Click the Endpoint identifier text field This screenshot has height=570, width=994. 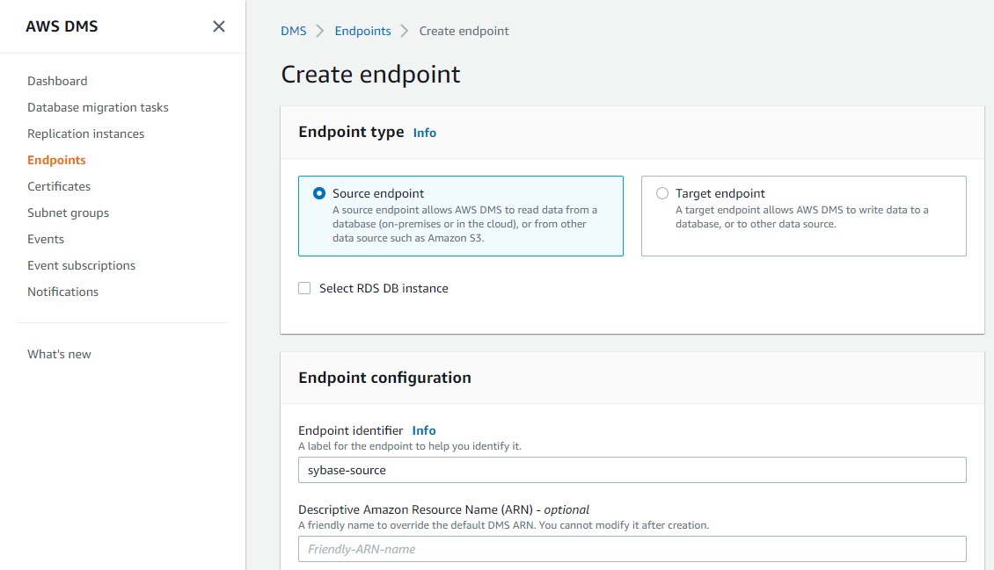click(x=632, y=470)
